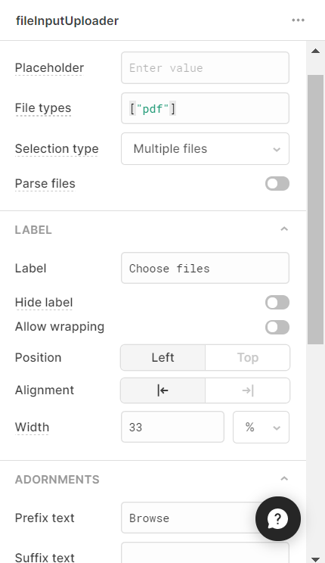Image resolution: width=325 pixels, height=563 pixels.
Task: Set label alignment to right-aligned icon
Action: (x=247, y=390)
